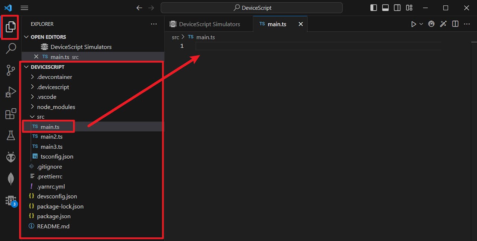Expand the .vscode folder
Image resolution: width=477 pixels, height=241 pixels.
click(x=93, y=97)
